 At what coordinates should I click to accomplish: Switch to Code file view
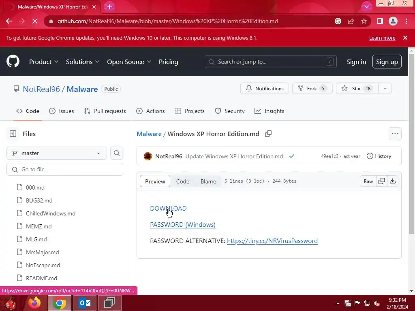pos(183,181)
